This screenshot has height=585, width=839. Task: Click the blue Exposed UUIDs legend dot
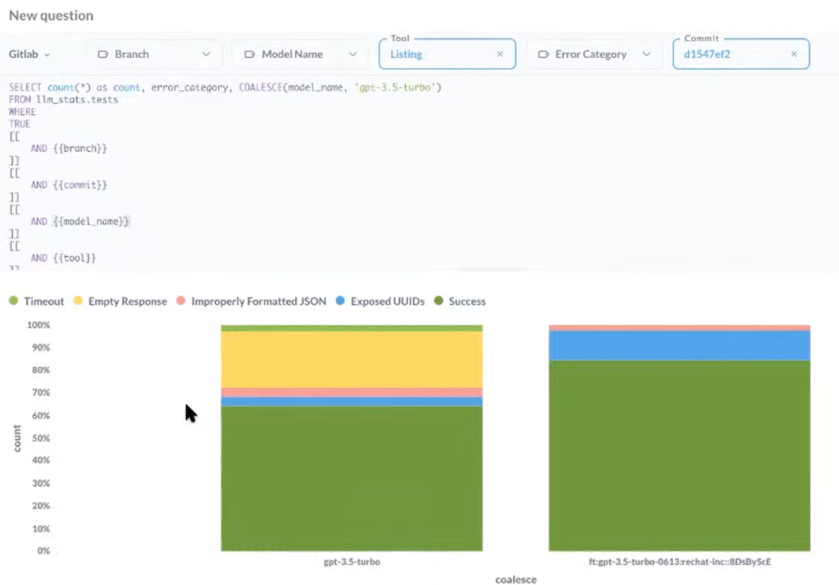pyautogui.click(x=340, y=301)
